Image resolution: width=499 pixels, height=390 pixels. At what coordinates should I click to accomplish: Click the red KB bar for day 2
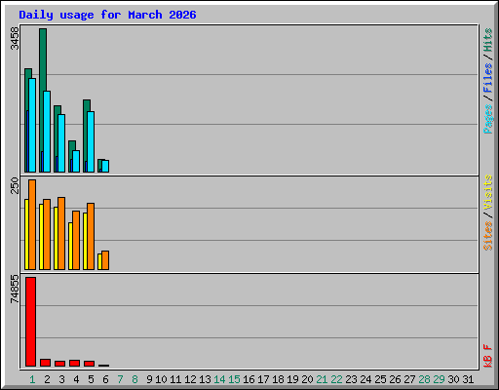45,363
